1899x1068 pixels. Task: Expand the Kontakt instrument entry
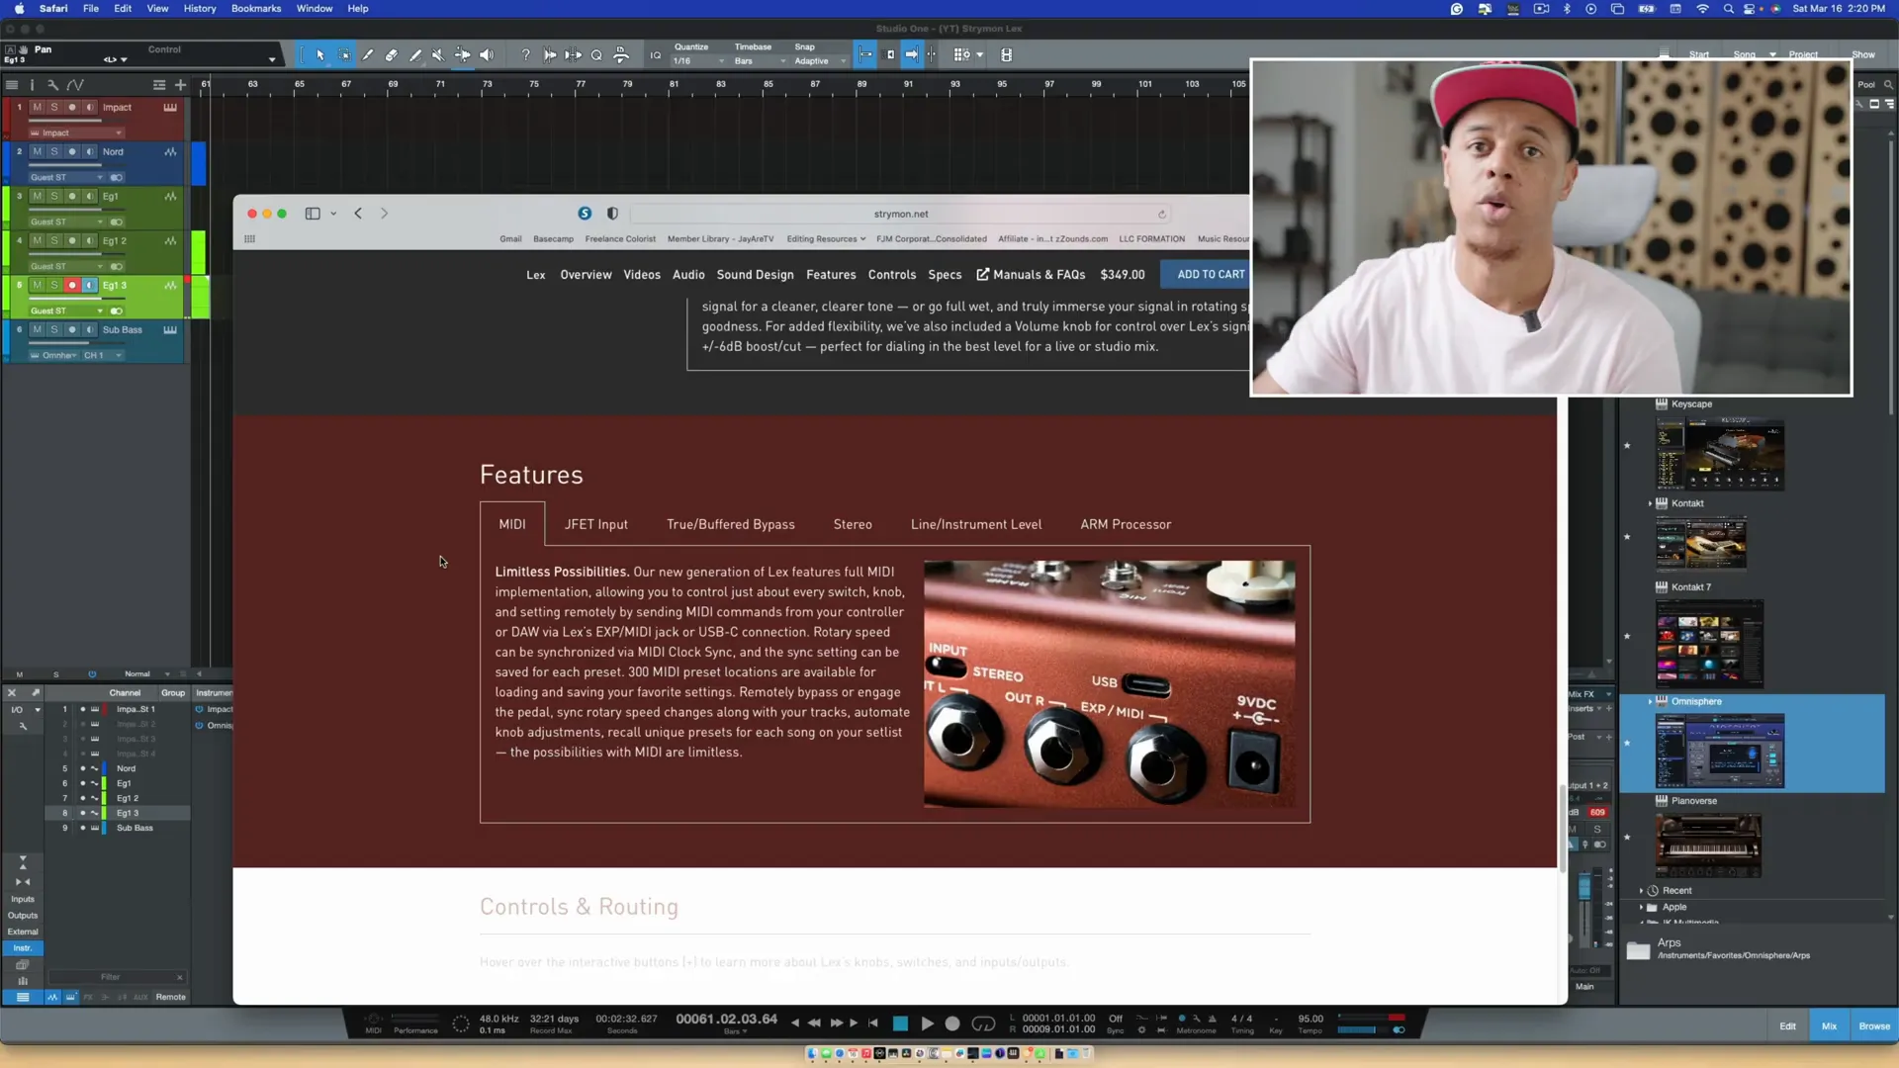[1650, 503]
